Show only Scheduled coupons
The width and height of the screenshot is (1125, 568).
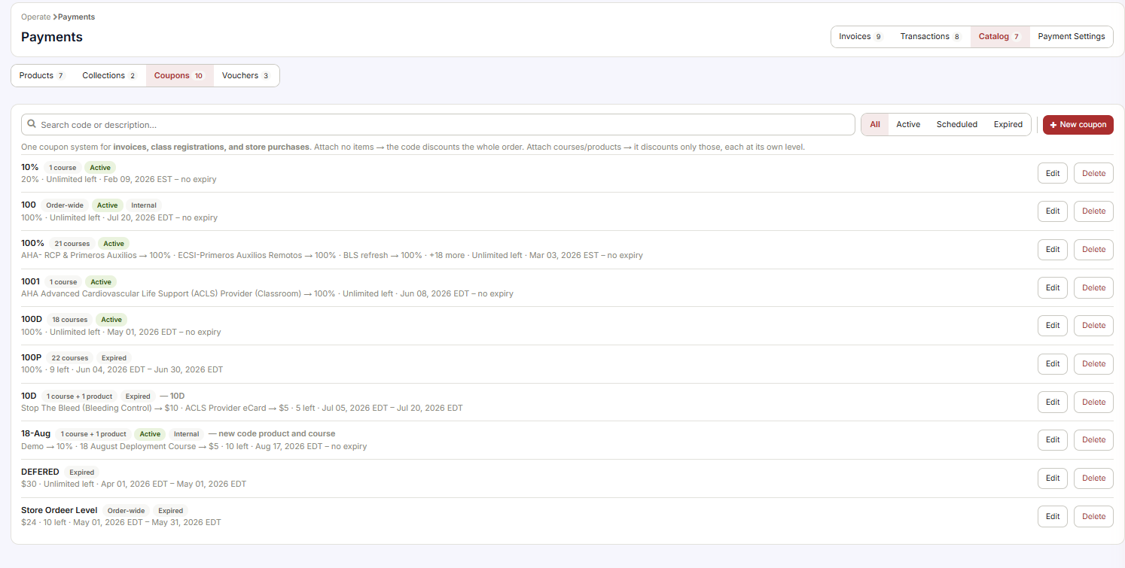957,125
